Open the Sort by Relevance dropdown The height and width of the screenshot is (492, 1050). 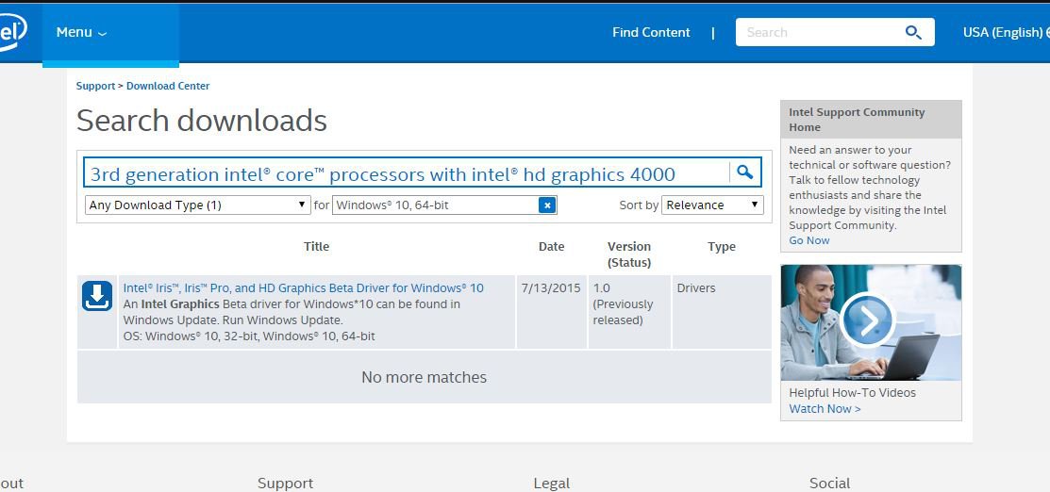pyautogui.click(x=712, y=205)
